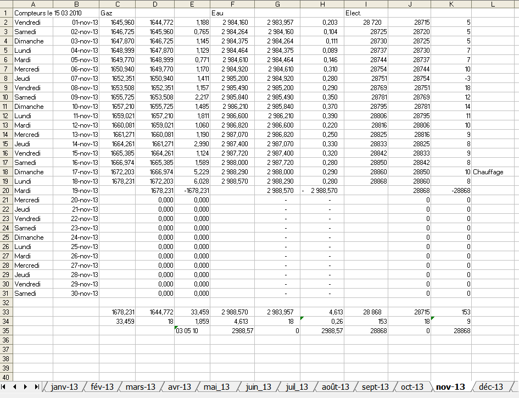This screenshot has width=519, height=398.
Task: Open the janv-13 sheet tab
Action: [x=65, y=387]
